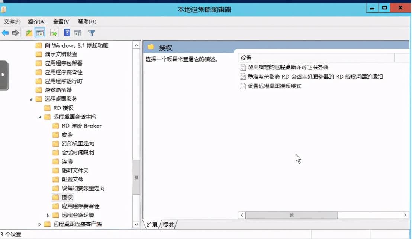The image size is (412, 239).
Task: Collapse the 远程桌面会话主机 node
Action: coord(40,117)
